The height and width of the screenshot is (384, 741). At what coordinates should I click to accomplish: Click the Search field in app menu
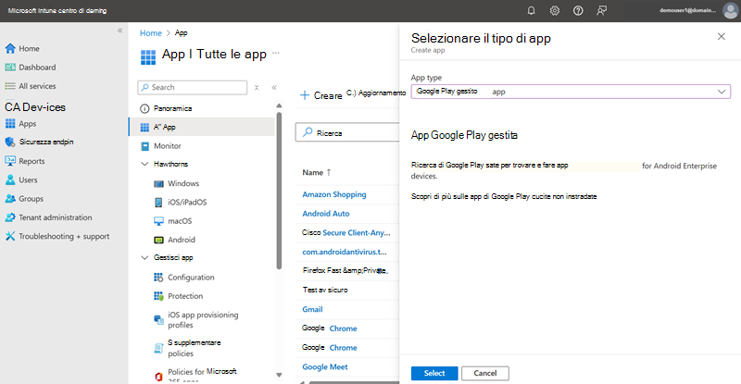[x=193, y=87]
